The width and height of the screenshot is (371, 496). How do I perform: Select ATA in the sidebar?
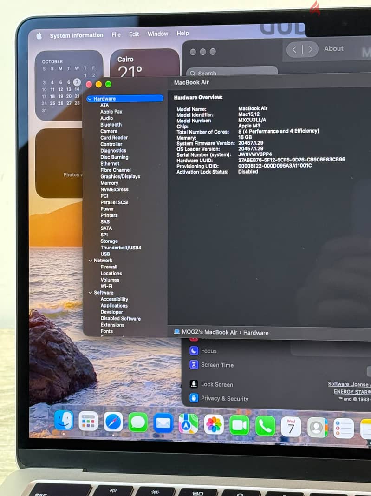click(x=104, y=105)
